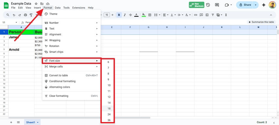Choose Theme in the Format menu
This screenshot has height=125, width=279.
pyautogui.click(x=72, y=14)
